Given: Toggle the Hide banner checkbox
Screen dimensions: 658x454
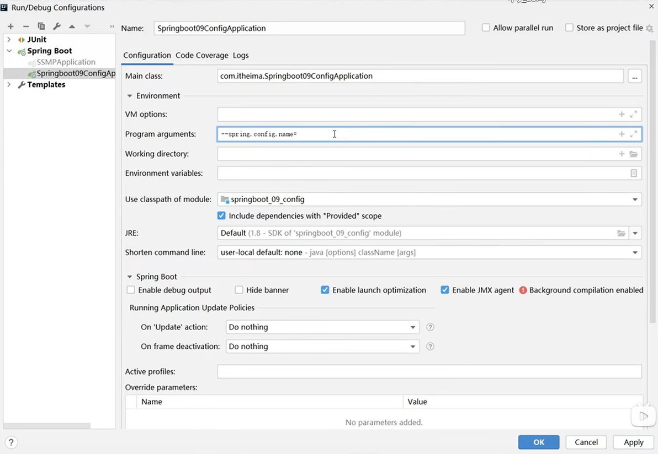Looking at the screenshot, I should (239, 290).
